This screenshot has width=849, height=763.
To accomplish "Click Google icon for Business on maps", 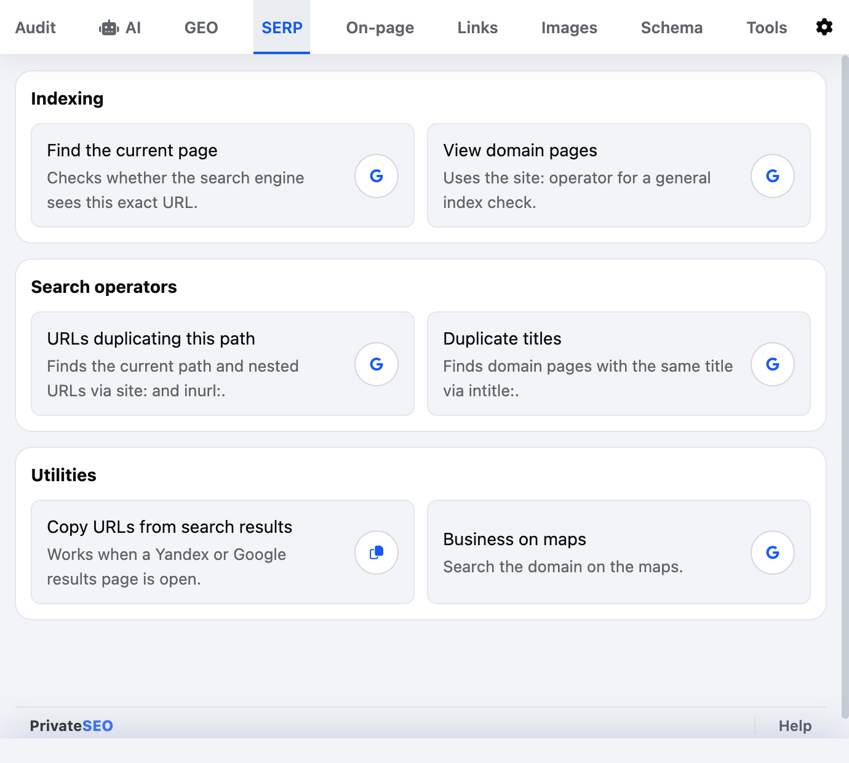I will point(773,553).
